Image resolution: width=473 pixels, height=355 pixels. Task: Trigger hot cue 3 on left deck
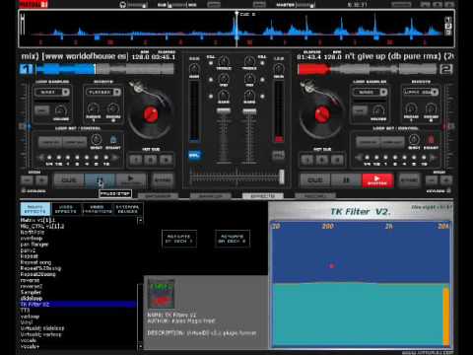coord(166,160)
